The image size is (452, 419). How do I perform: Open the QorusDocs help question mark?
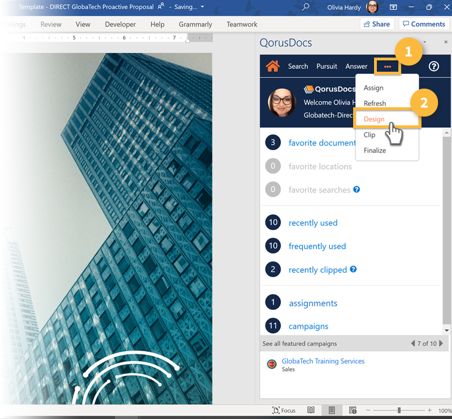(x=433, y=66)
